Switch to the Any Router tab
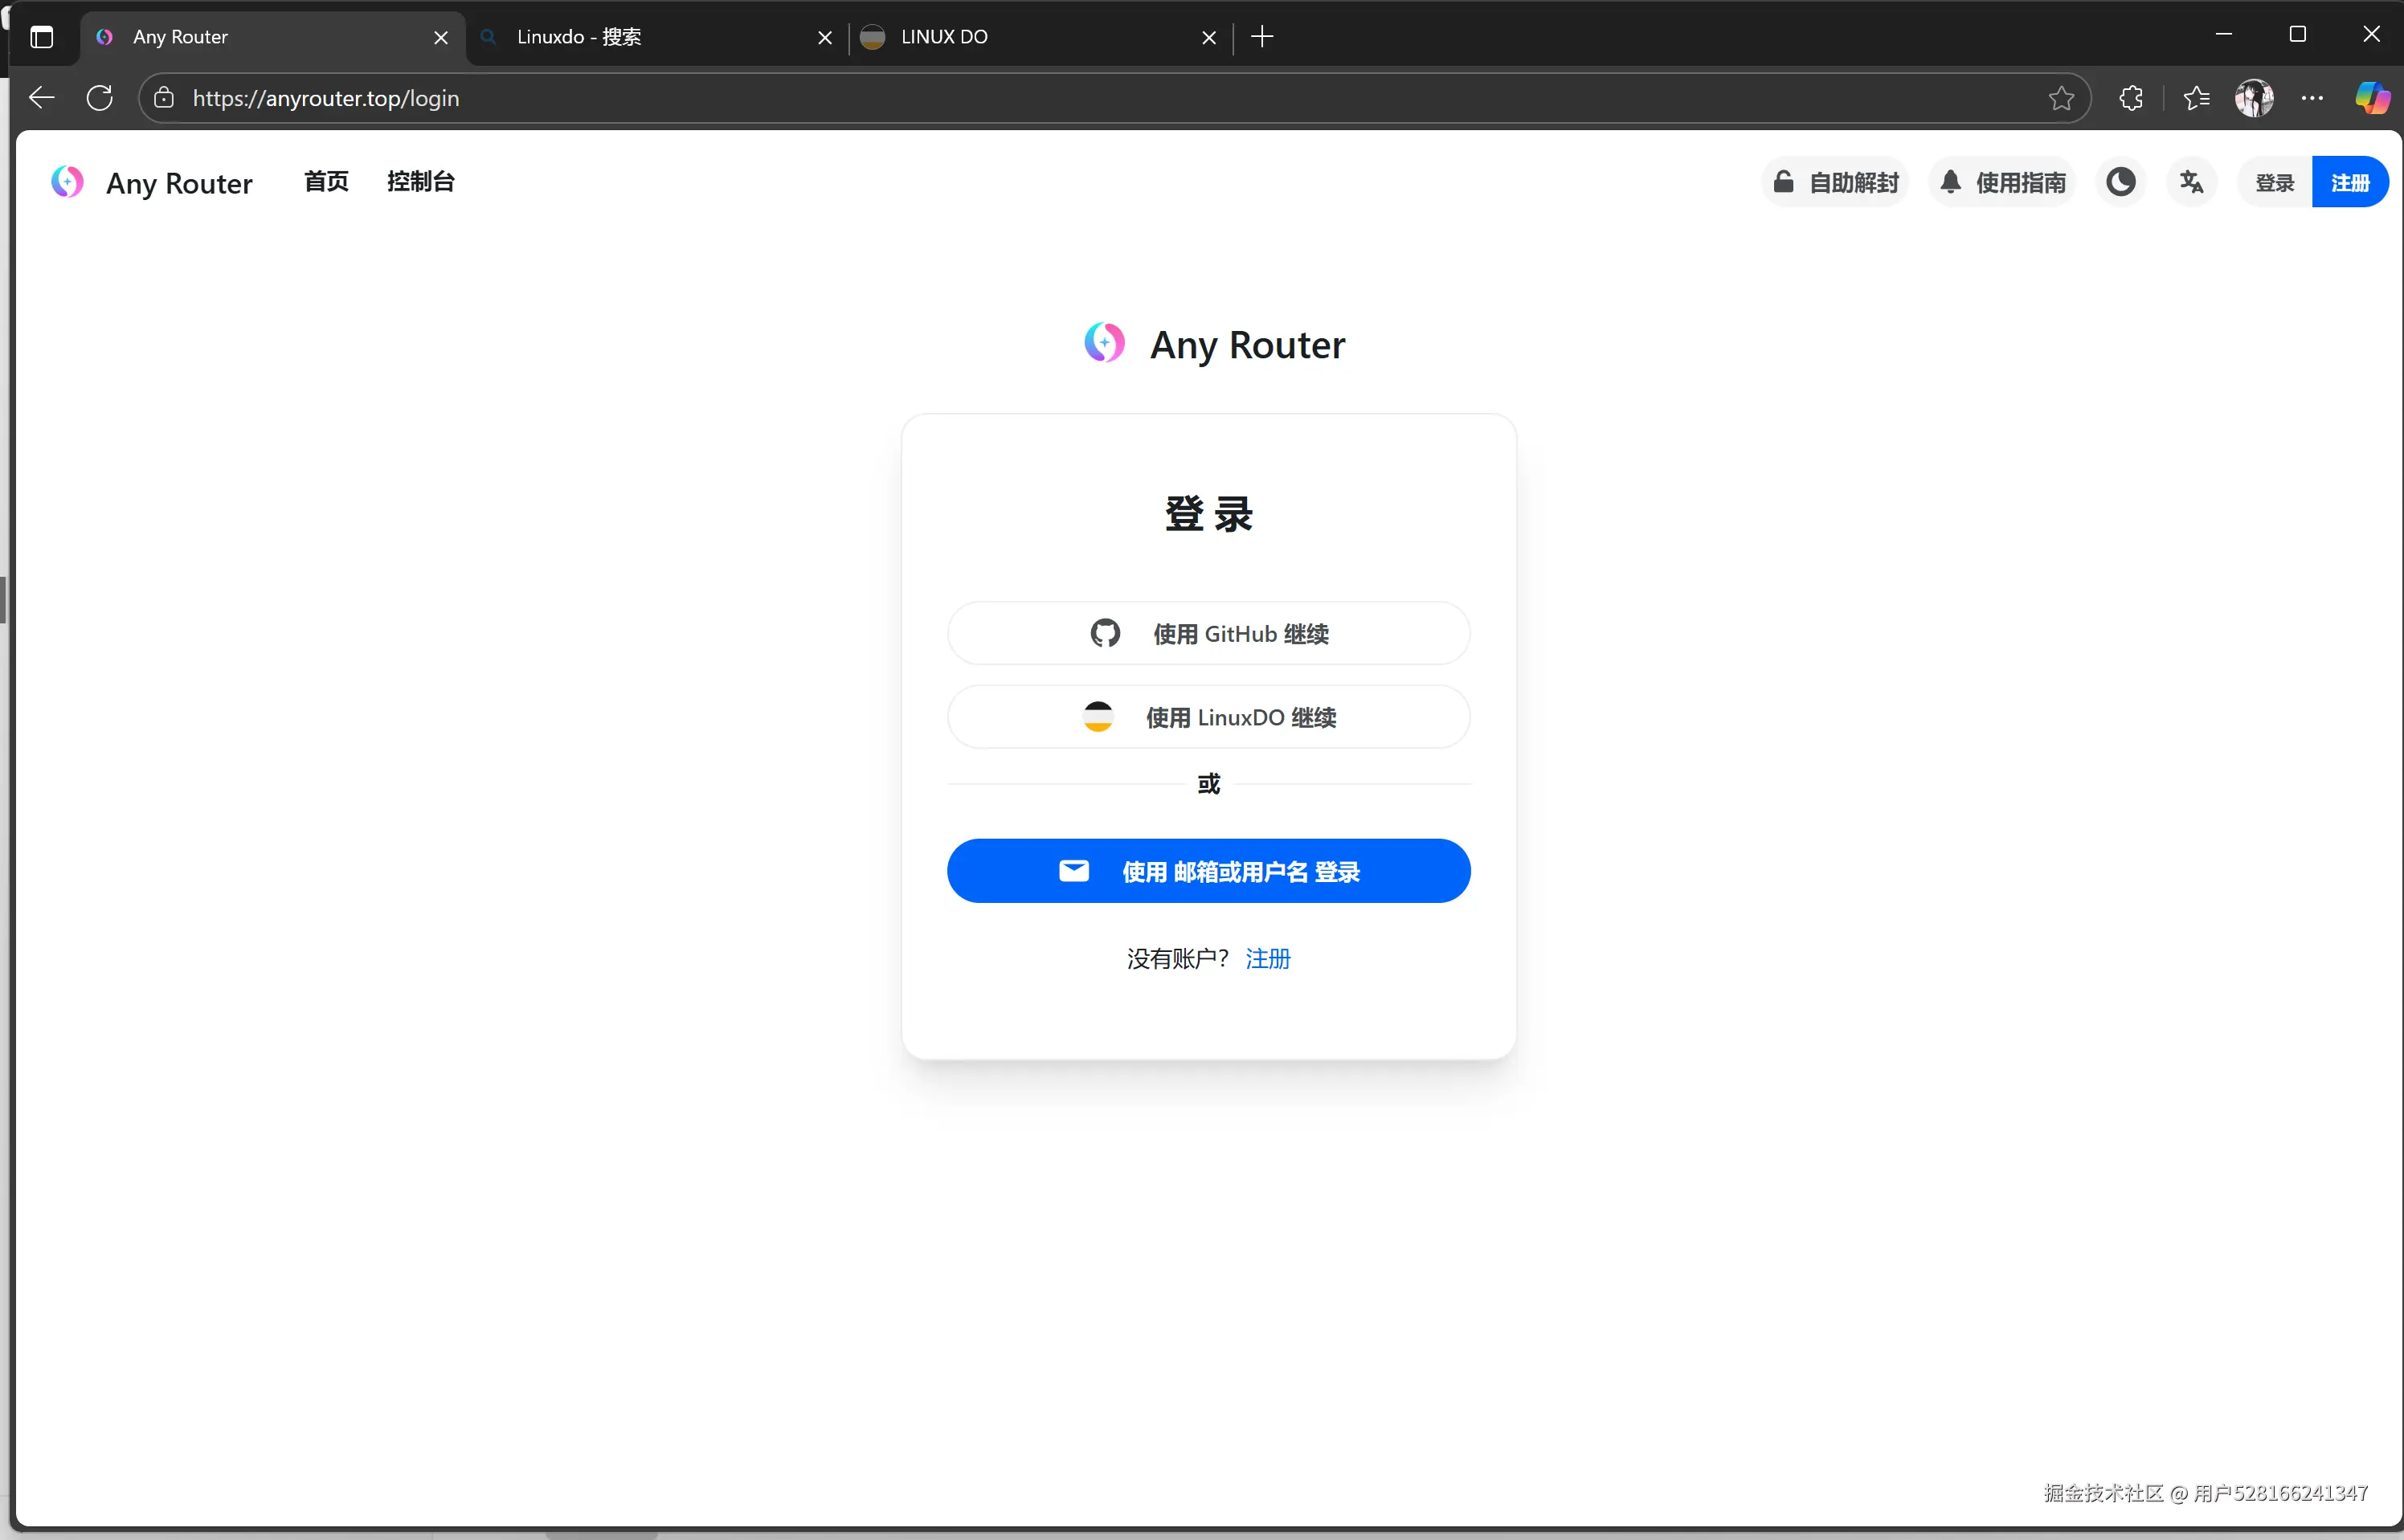 tap(272, 37)
